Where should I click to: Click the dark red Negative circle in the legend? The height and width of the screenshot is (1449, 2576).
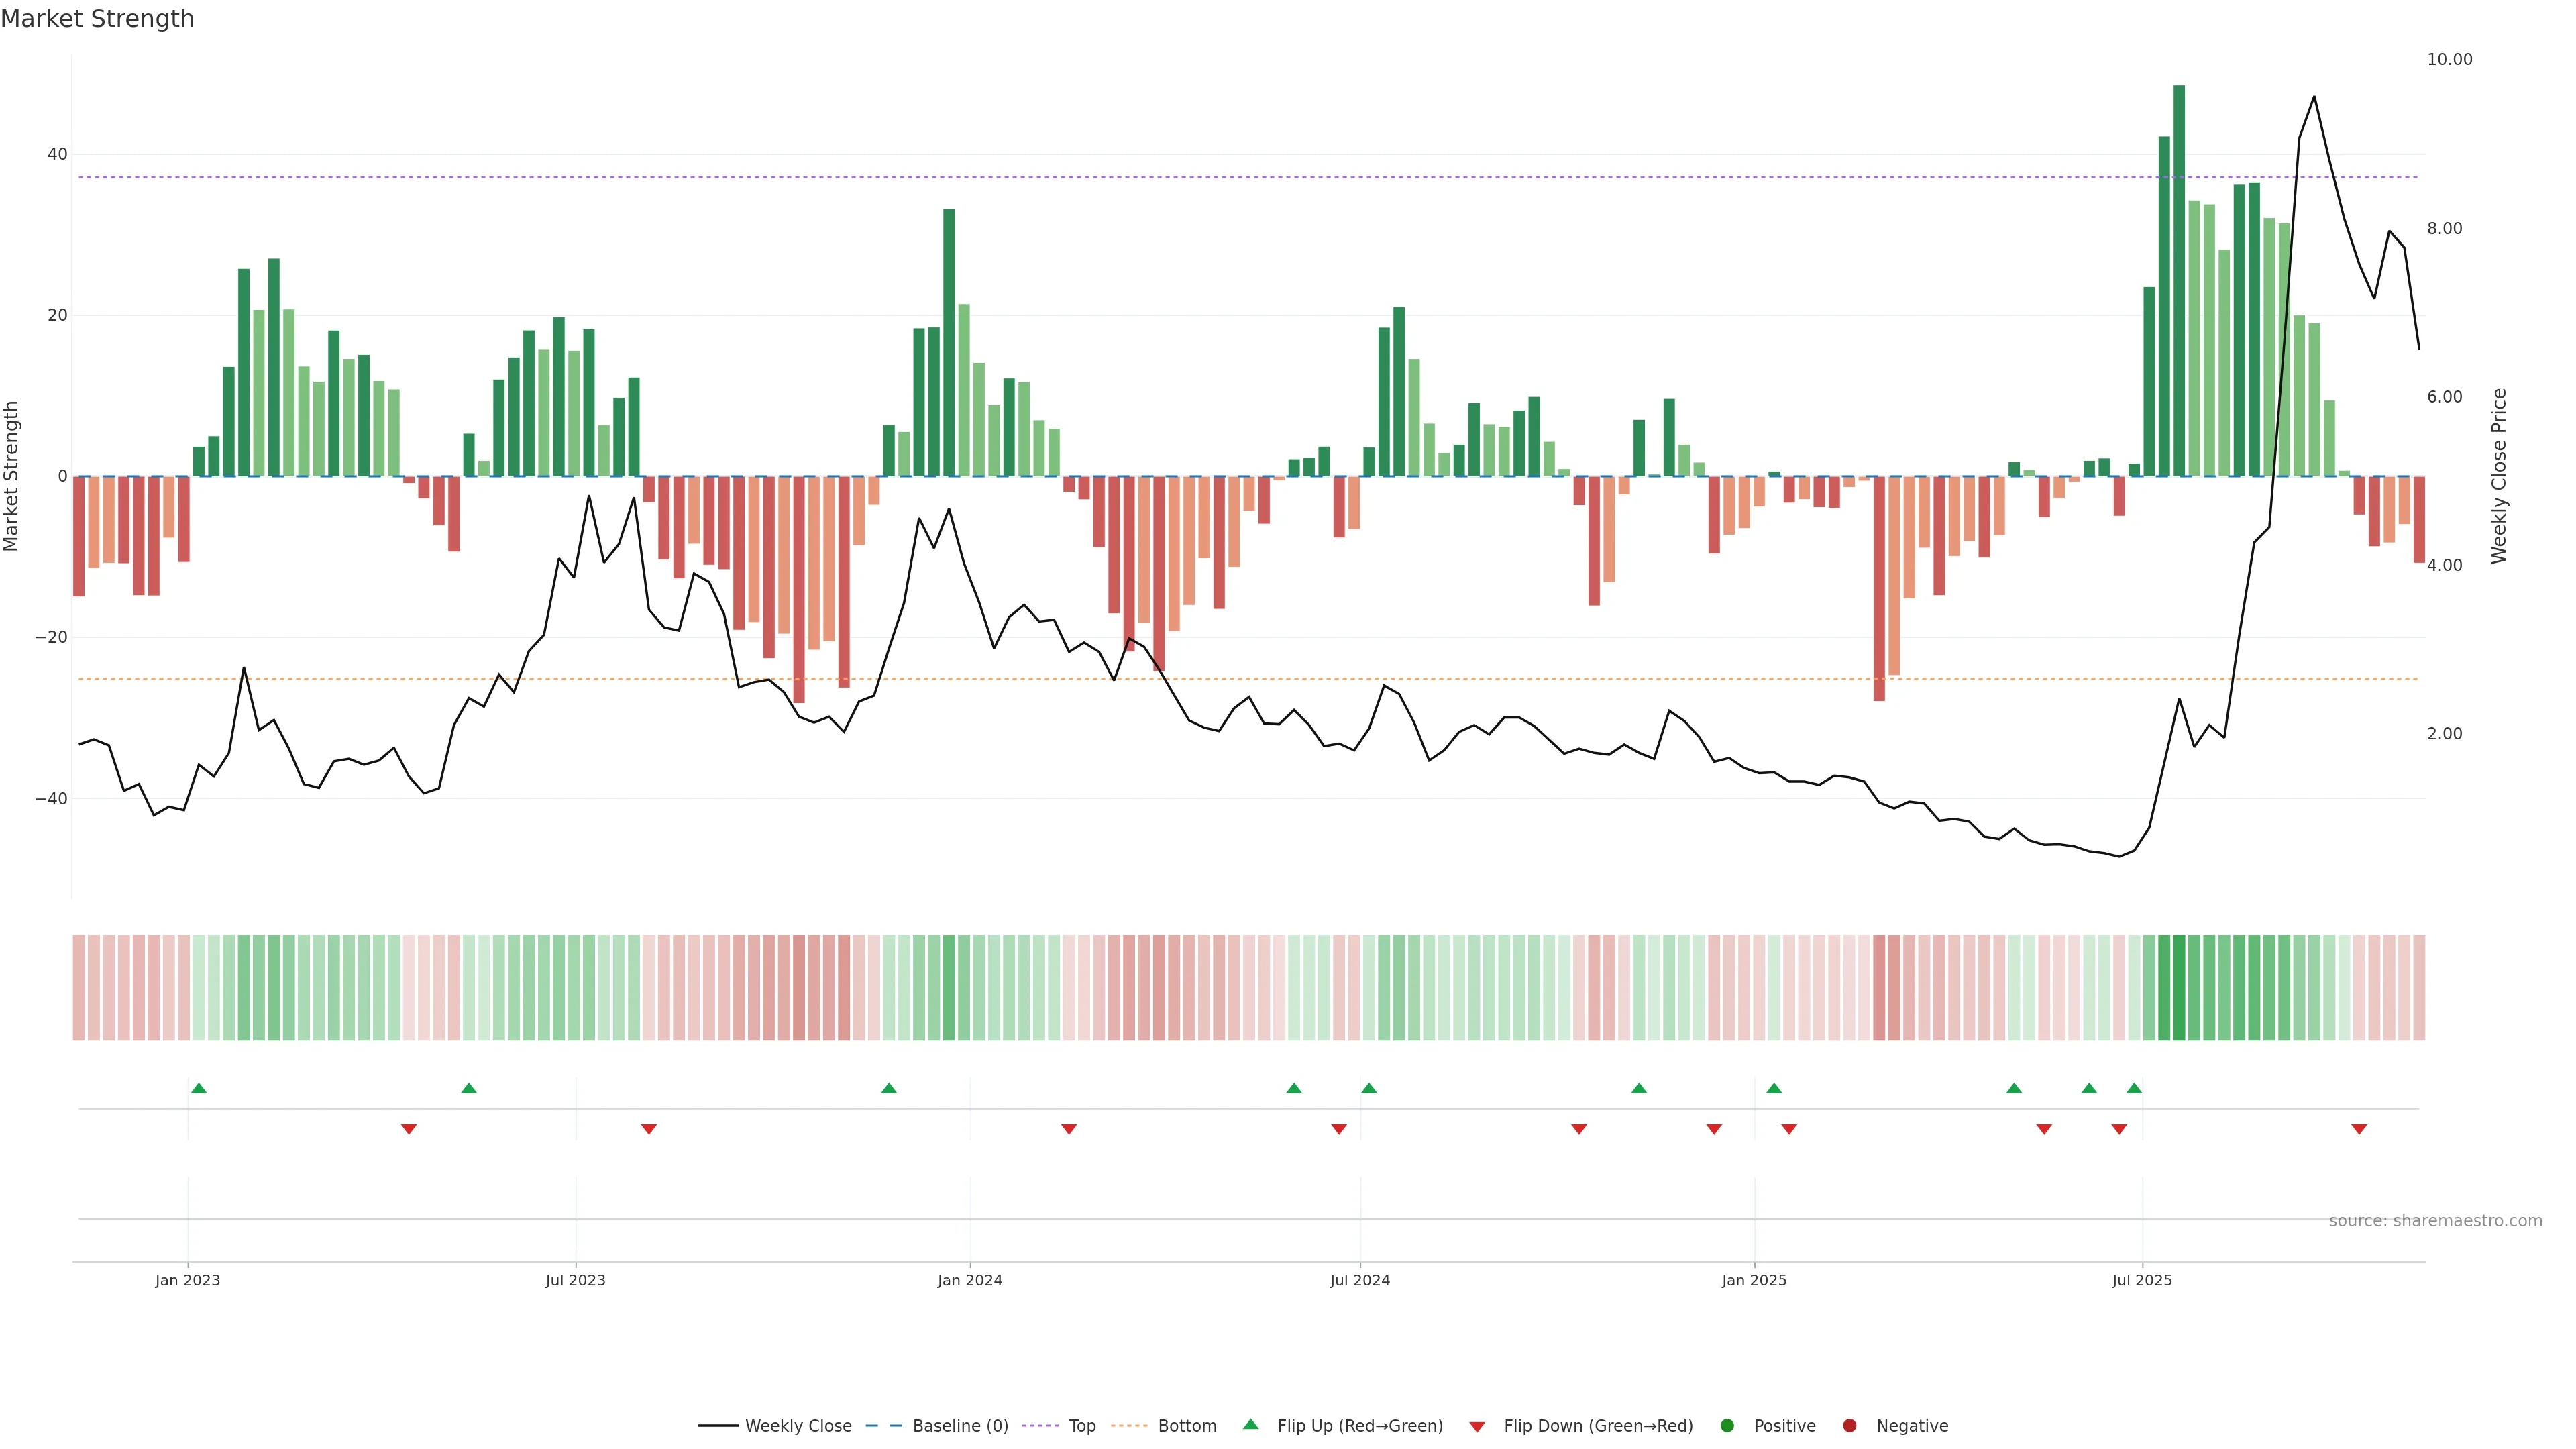[x=1849, y=1426]
